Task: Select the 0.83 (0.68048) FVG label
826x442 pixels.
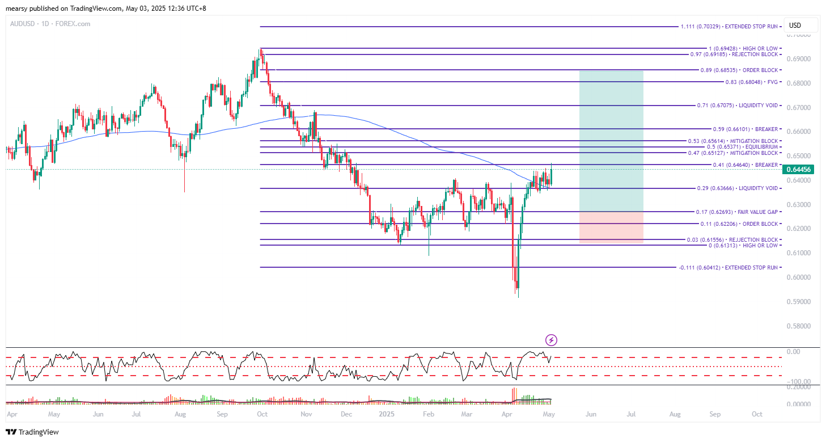Action: click(752, 82)
